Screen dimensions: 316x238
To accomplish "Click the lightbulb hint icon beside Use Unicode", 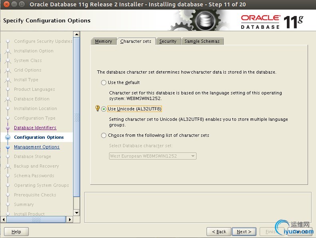I will click(x=97, y=108).
